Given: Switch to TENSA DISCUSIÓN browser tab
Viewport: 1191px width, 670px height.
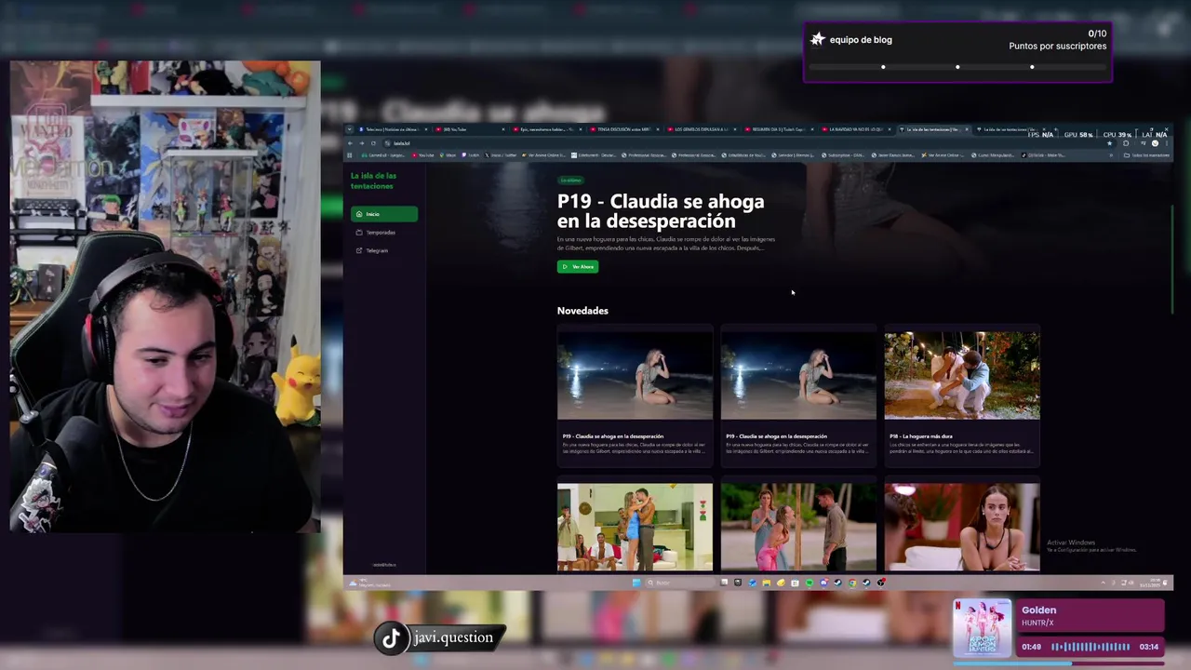Looking at the screenshot, I should tap(625, 129).
